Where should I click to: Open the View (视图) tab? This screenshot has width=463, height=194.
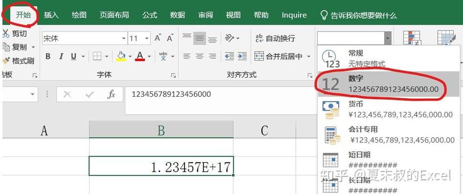[233, 15]
